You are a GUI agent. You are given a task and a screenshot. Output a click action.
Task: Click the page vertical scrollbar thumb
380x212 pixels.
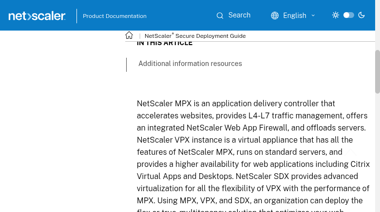point(378,71)
